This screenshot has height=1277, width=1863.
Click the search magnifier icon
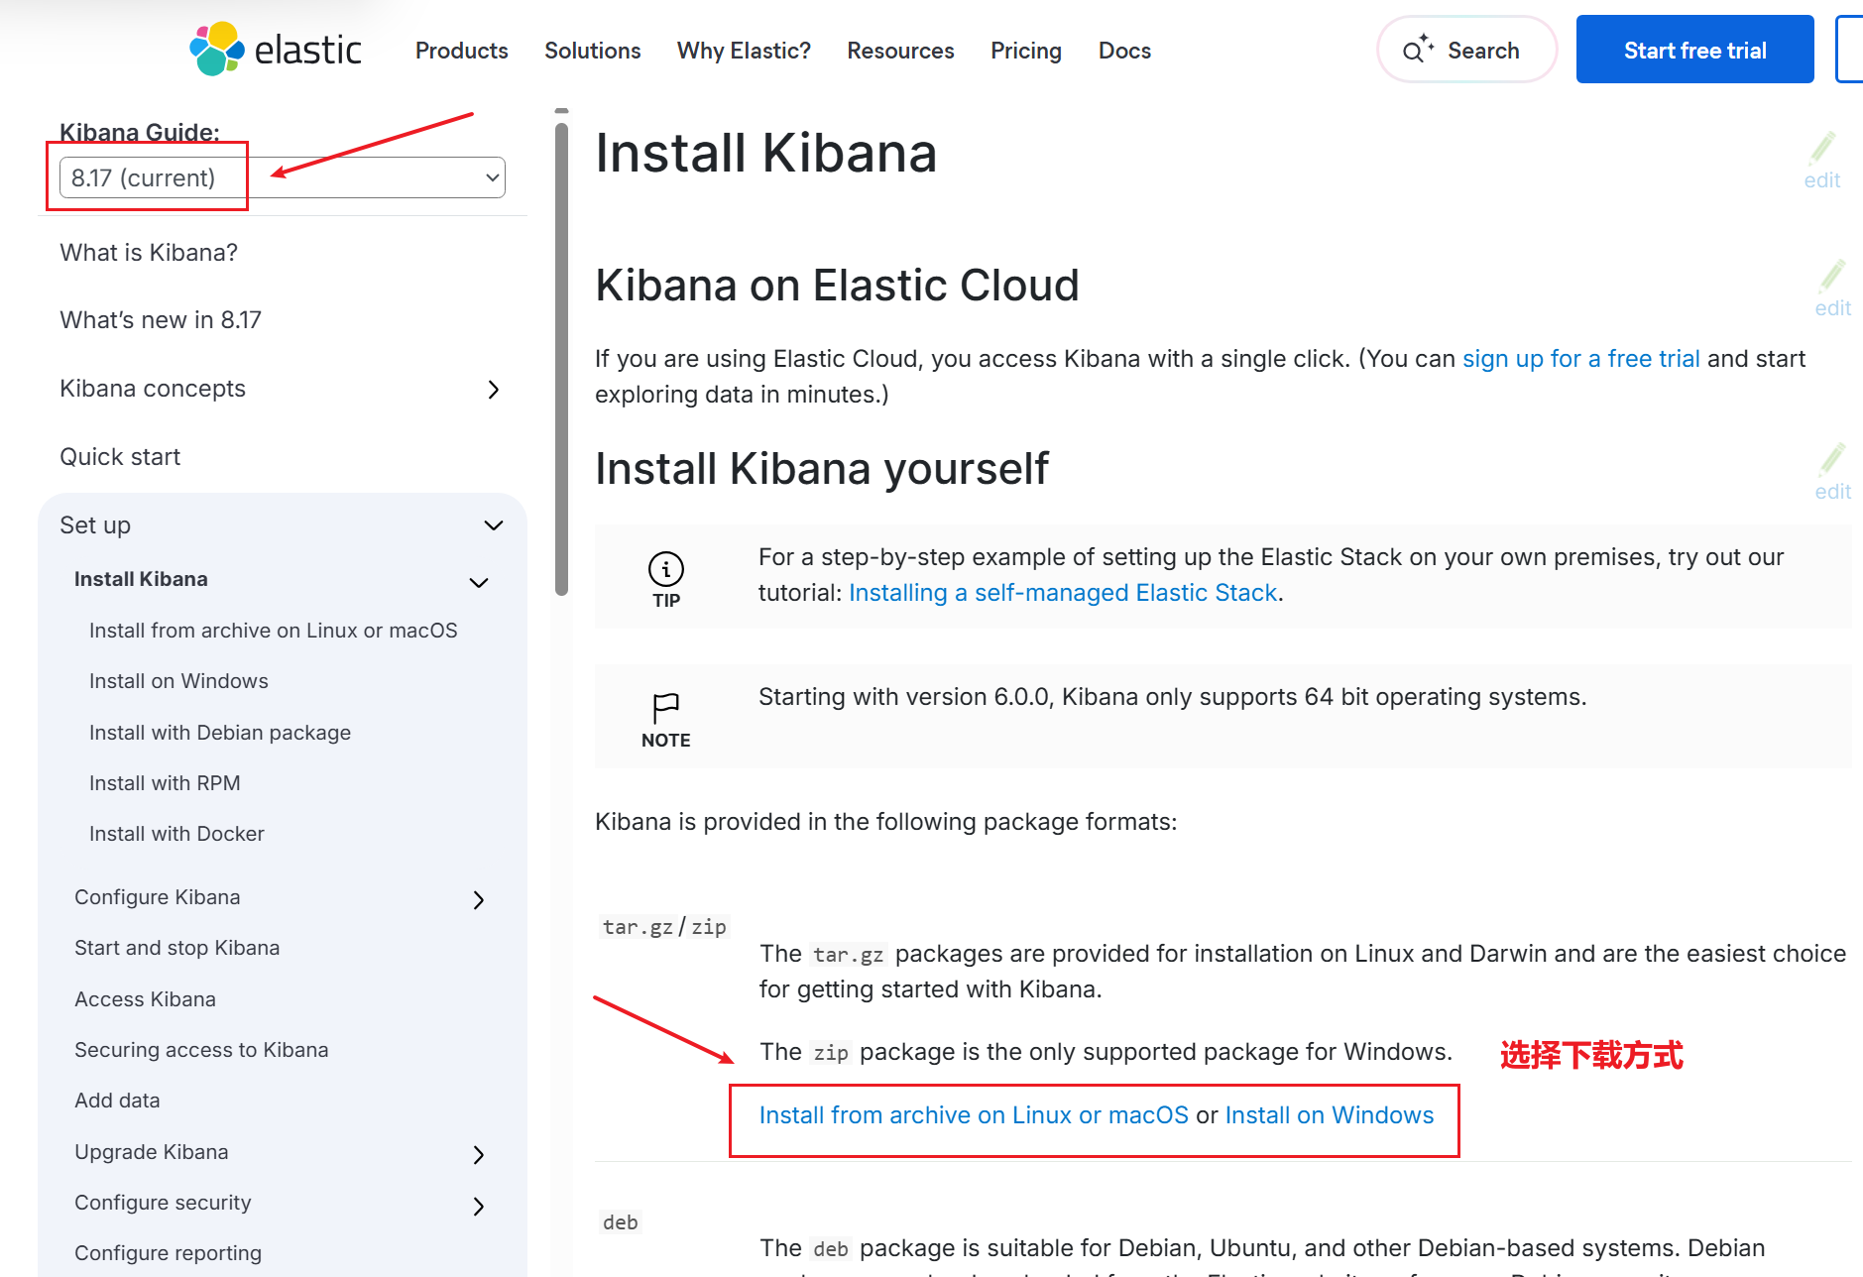coord(1417,50)
